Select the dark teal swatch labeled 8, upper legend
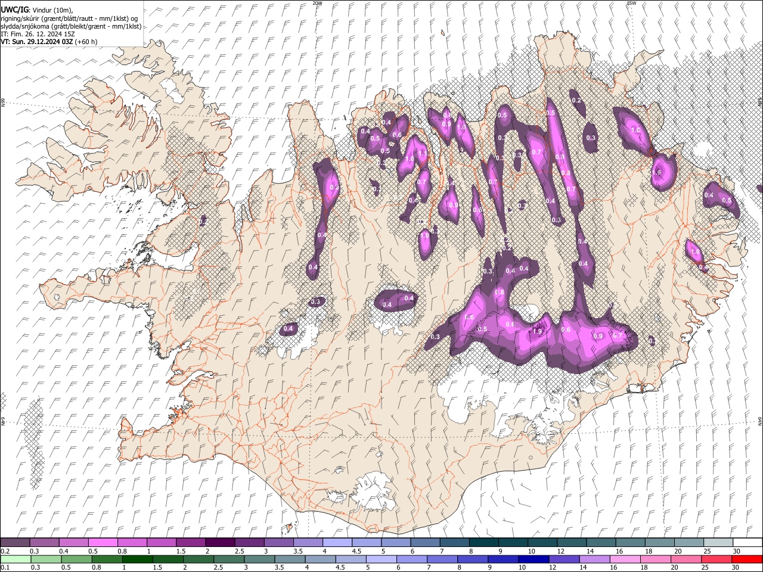The image size is (763, 572). [x=483, y=542]
